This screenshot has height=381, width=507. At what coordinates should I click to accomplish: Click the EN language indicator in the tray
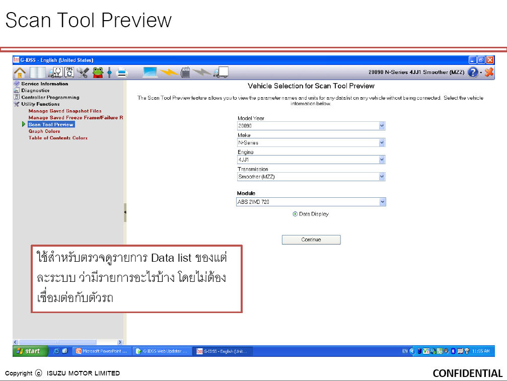click(x=405, y=351)
